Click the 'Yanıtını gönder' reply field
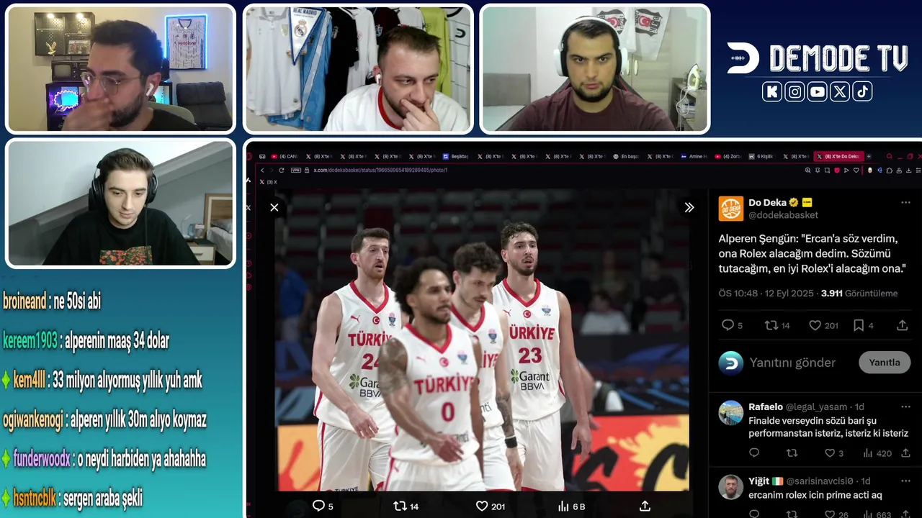Screen dimensions: 922x518 792,363
